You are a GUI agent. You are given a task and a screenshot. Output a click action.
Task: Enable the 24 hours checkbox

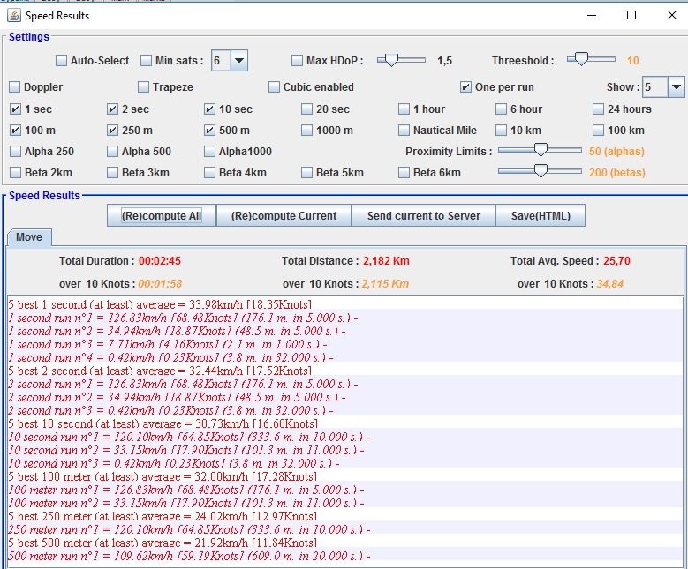pyautogui.click(x=599, y=109)
